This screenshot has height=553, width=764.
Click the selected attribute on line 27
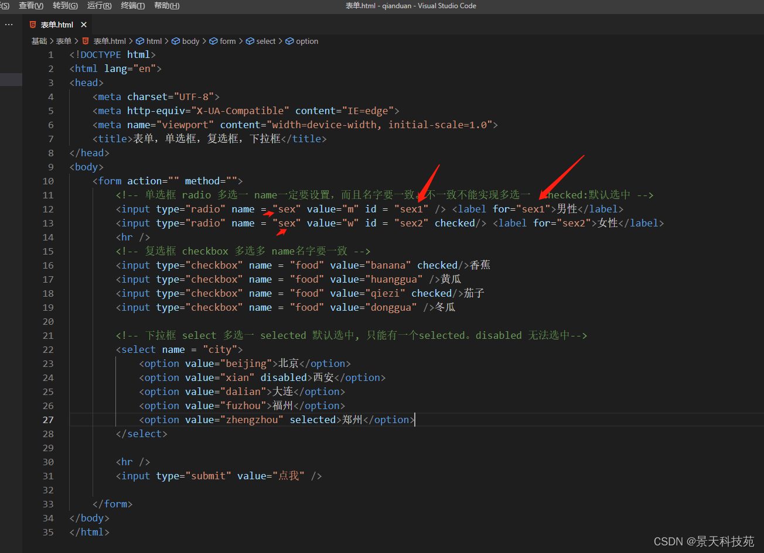point(313,420)
